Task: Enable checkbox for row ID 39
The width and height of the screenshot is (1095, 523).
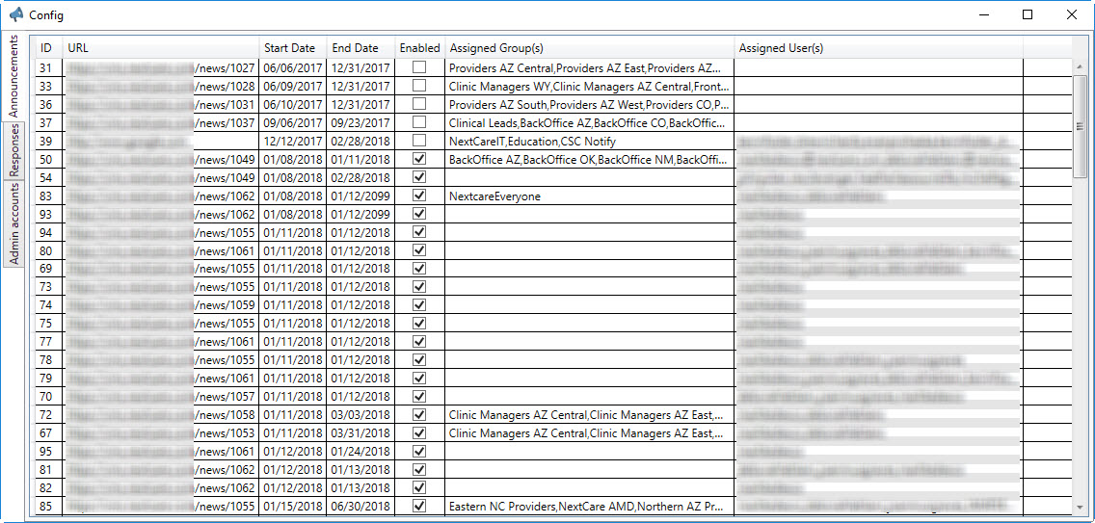Action: [419, 141]
